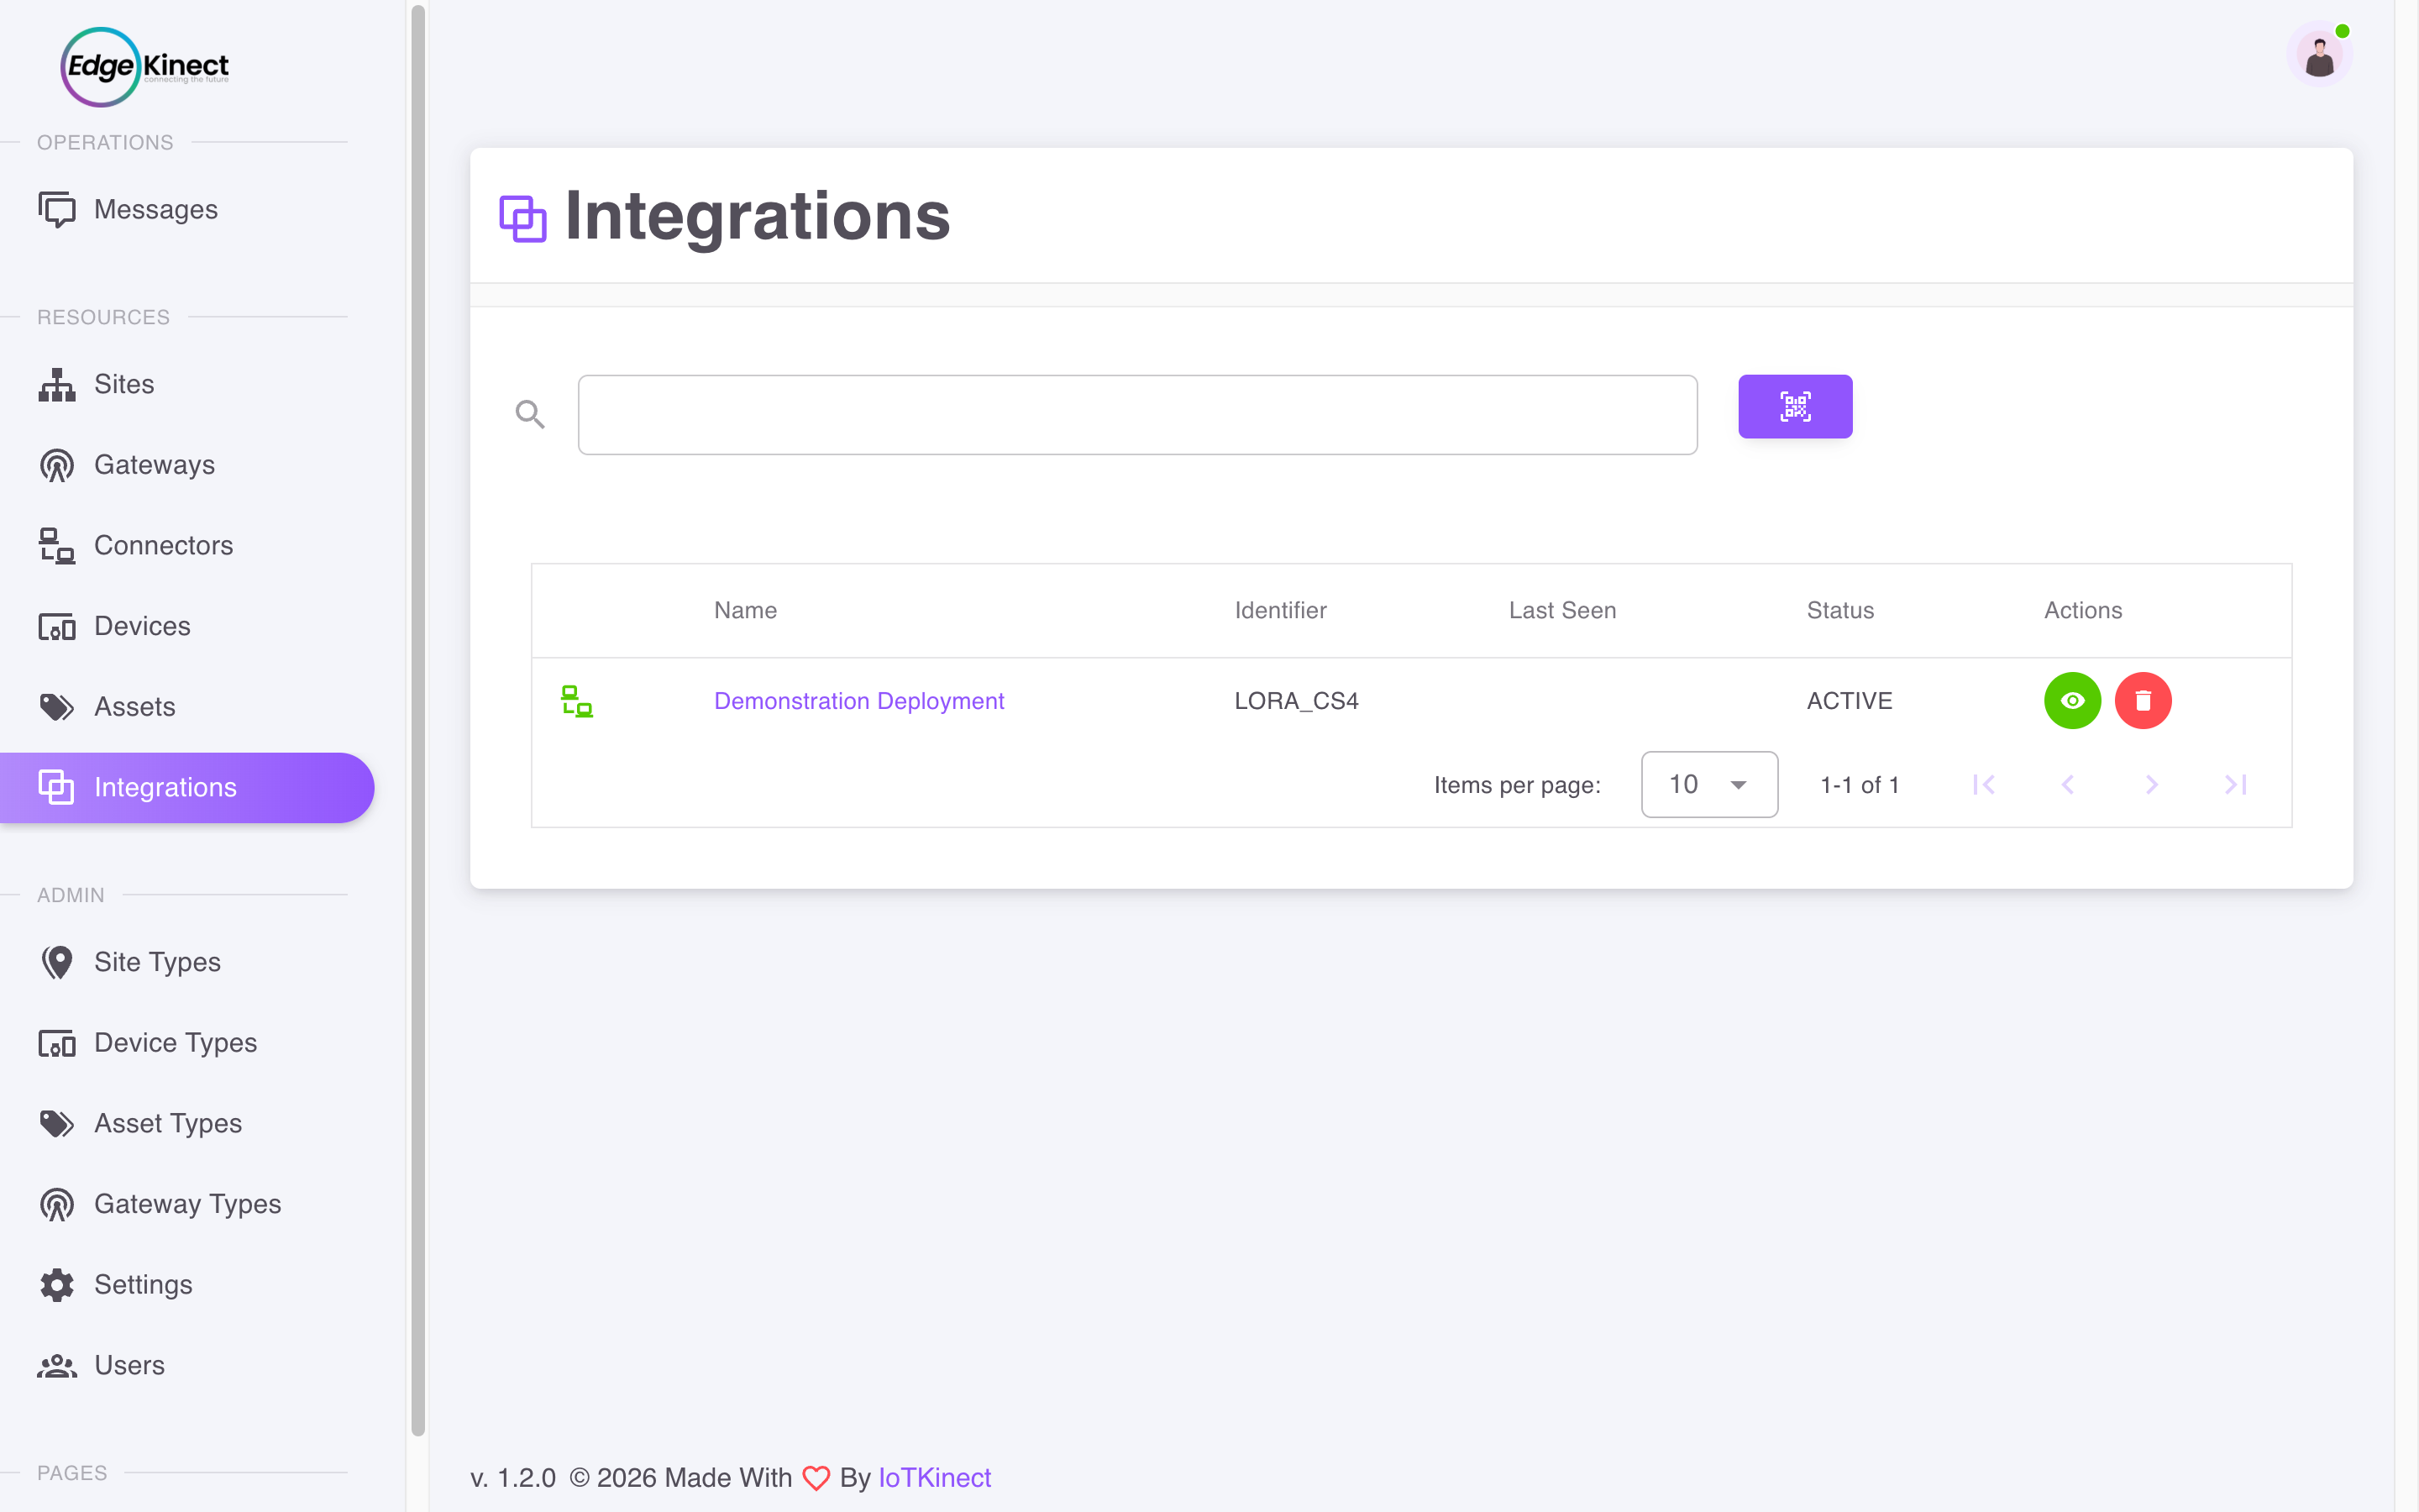Click the Users group icon
This screenshot has width=2419, height=1512.
coord(57,1365)
